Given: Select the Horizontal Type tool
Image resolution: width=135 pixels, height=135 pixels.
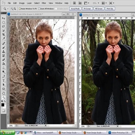Looking at the screenshot, I should 4,80.
